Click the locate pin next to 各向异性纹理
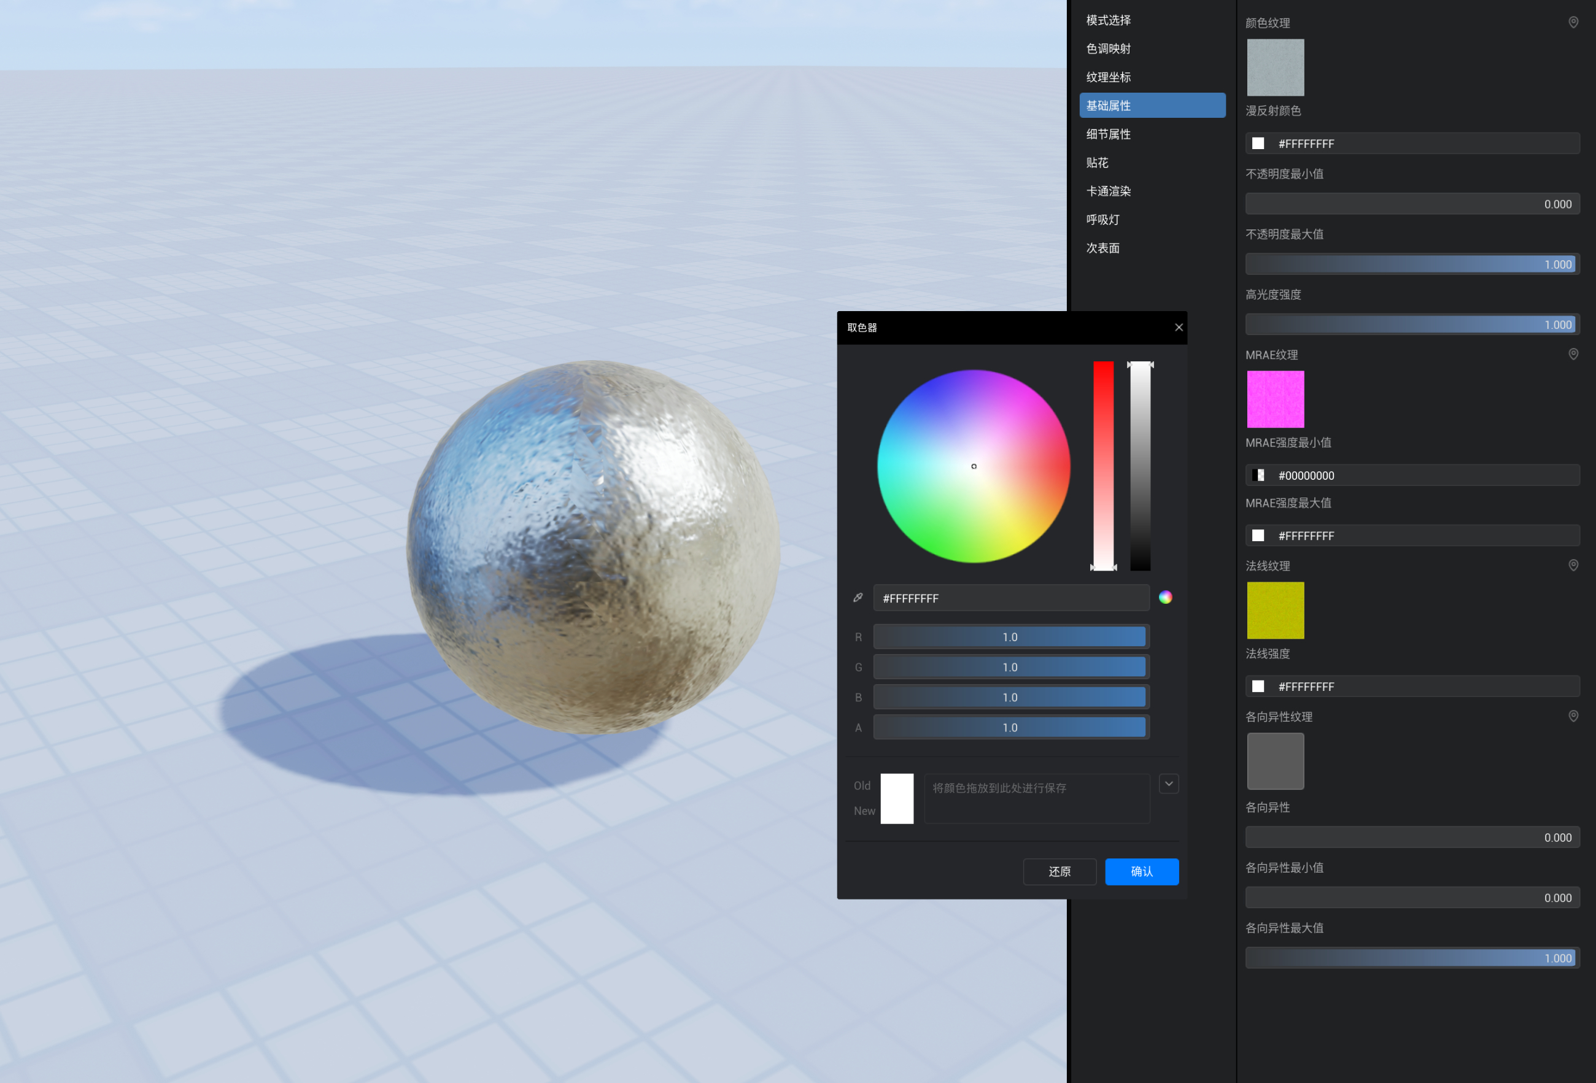1596x1083 pixels. pos(1573,717)
